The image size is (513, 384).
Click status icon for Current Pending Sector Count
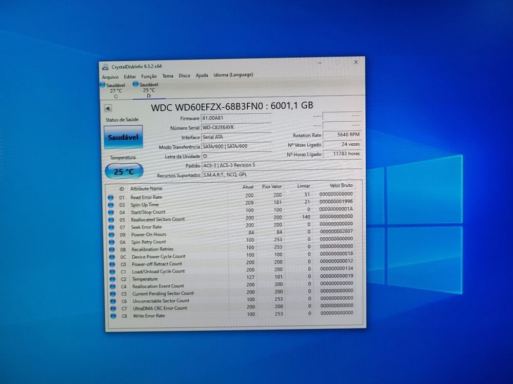pos(112,294)
